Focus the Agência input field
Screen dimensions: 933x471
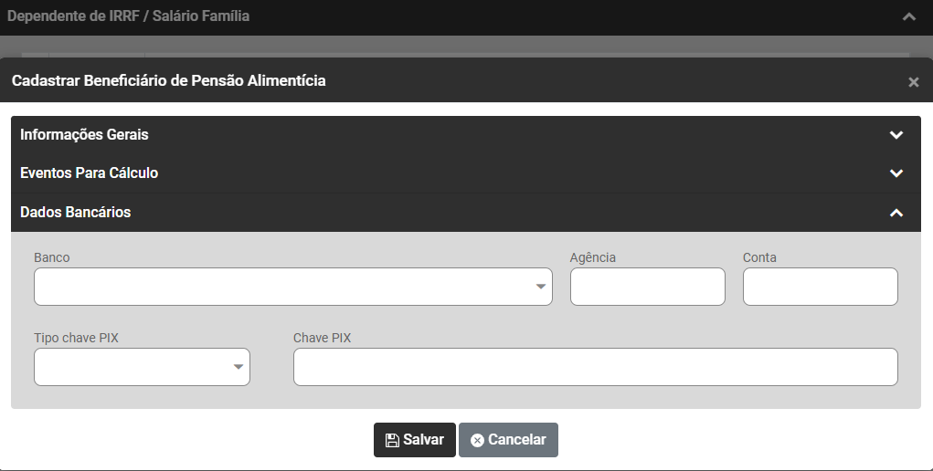[x=647, y=287]
